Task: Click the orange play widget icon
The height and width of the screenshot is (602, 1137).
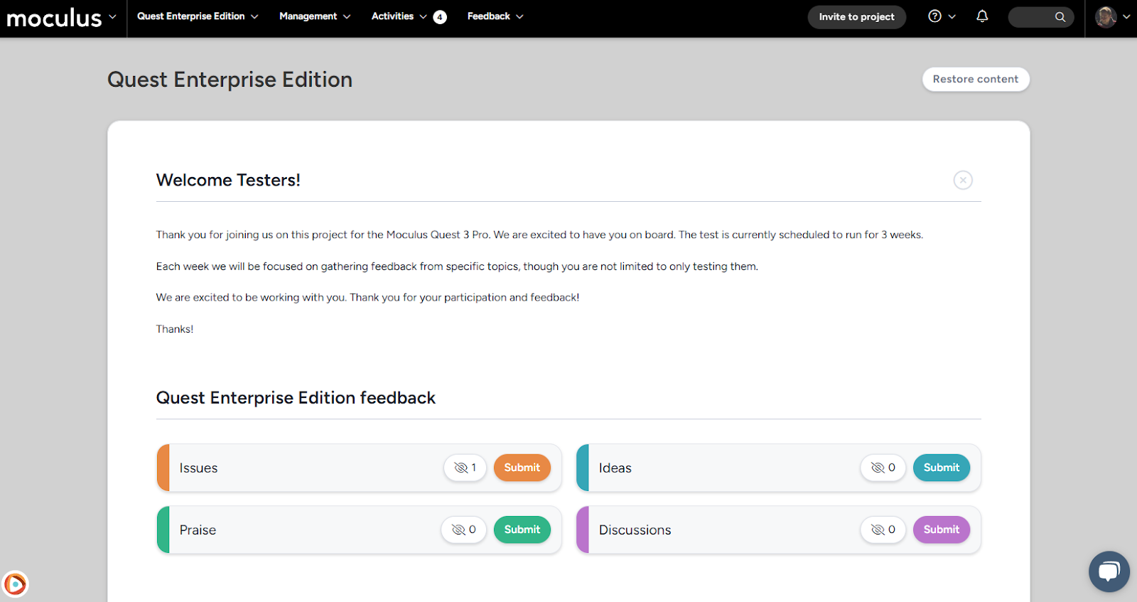Action: pyautogui.click(x=15, y=584)
